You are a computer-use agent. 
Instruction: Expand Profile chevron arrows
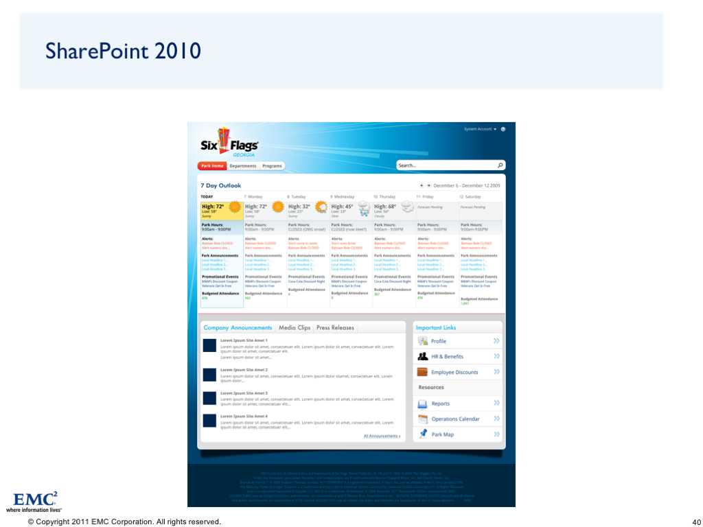pos(496,340)
